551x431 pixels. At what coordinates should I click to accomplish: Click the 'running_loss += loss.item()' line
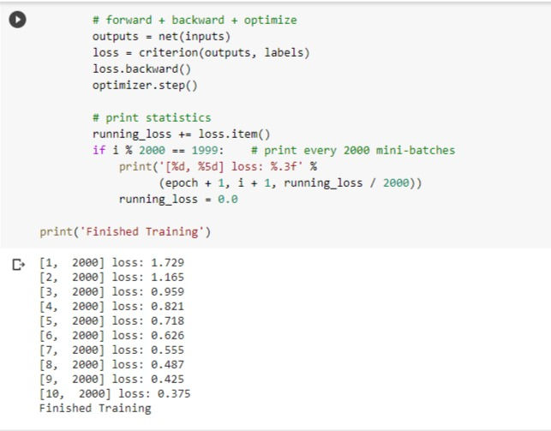coord(181,135)
